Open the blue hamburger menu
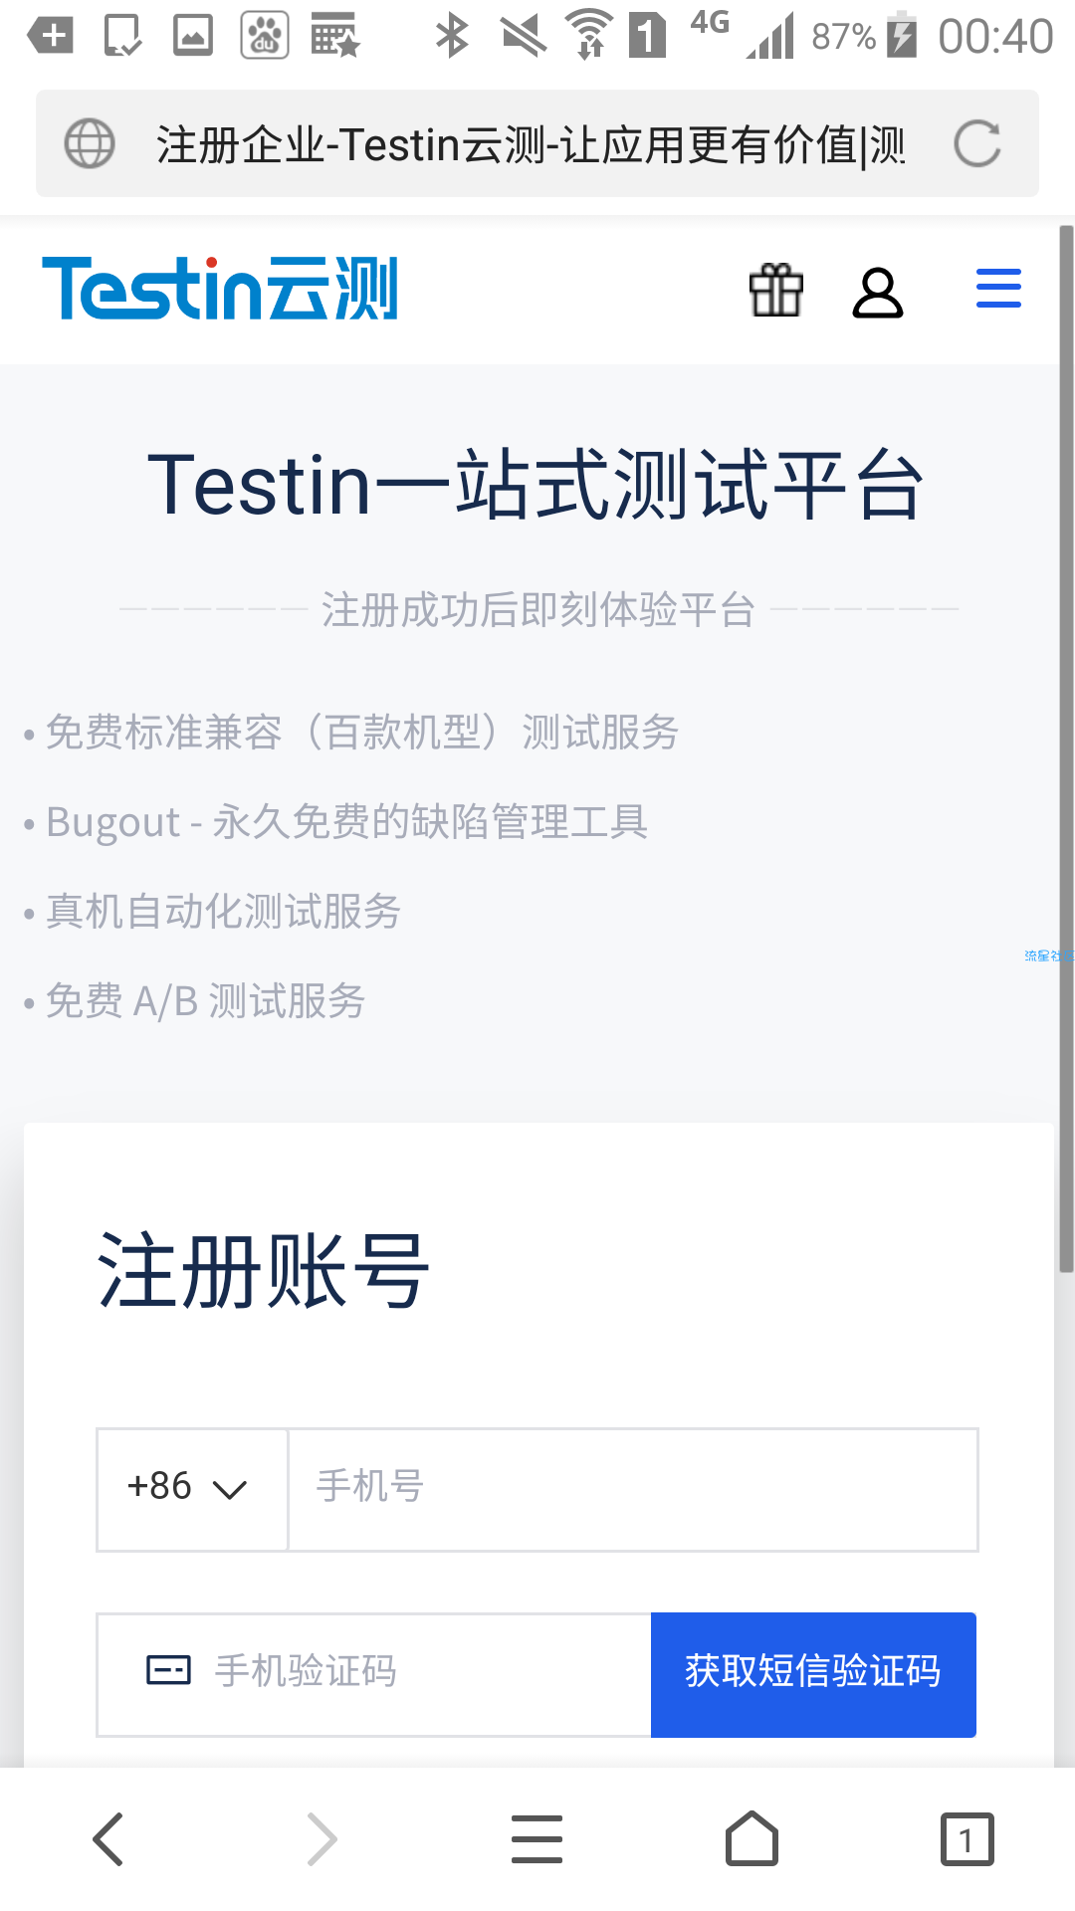 coord(998,289)
